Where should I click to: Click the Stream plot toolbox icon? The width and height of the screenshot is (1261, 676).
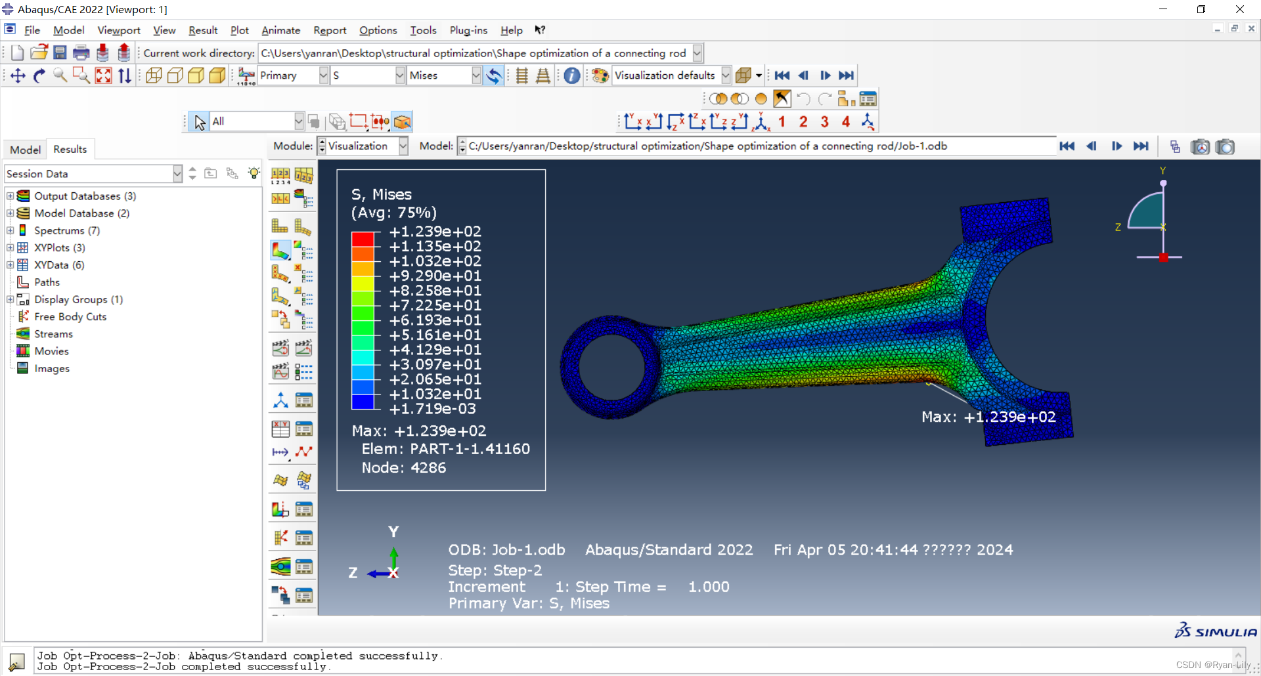[x=280, y=566]
